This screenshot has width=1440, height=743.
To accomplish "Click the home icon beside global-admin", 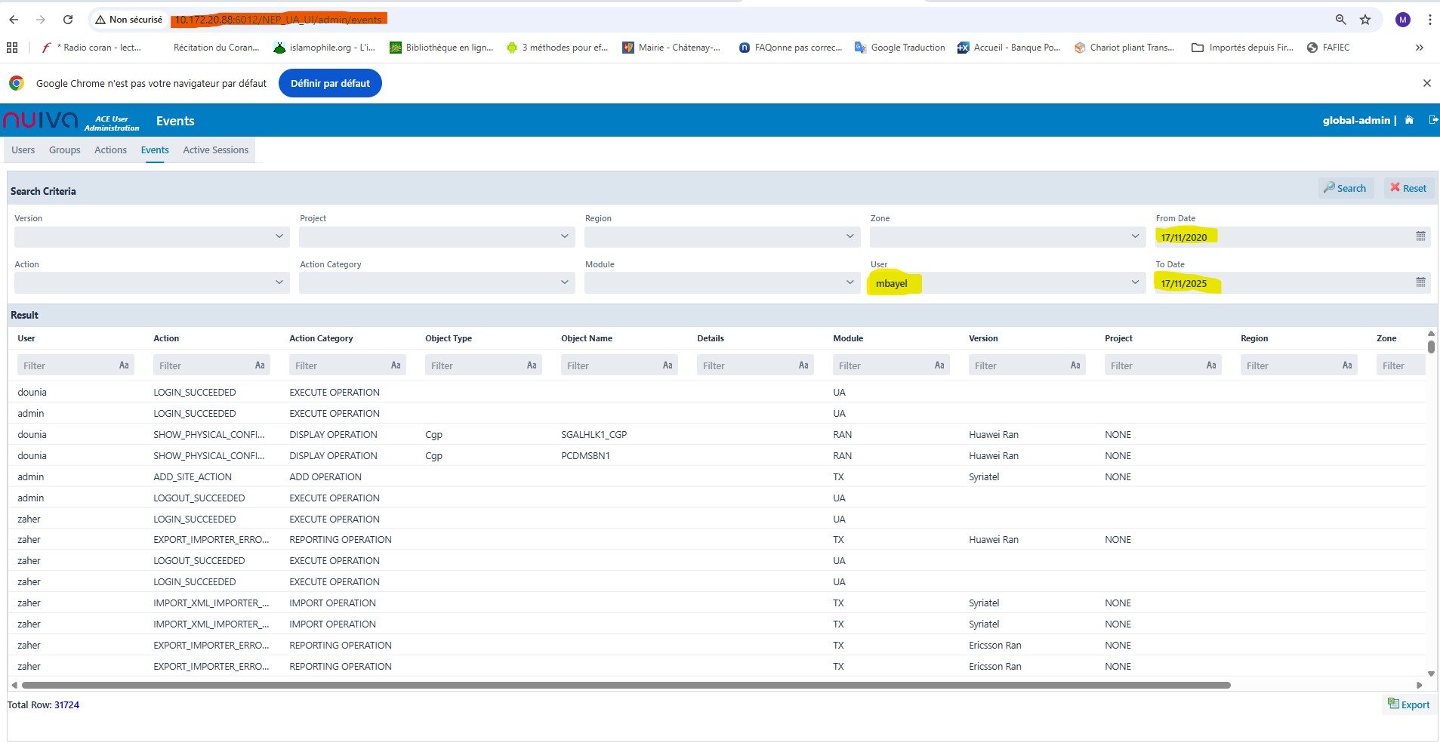I will point(1409,120).
